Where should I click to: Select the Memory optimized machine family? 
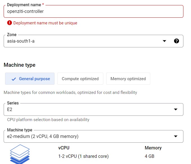click(128, 79)
